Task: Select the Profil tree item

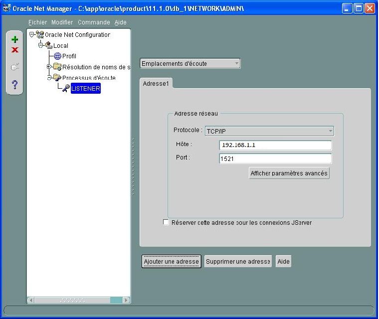Action: [x=69, y=56]
